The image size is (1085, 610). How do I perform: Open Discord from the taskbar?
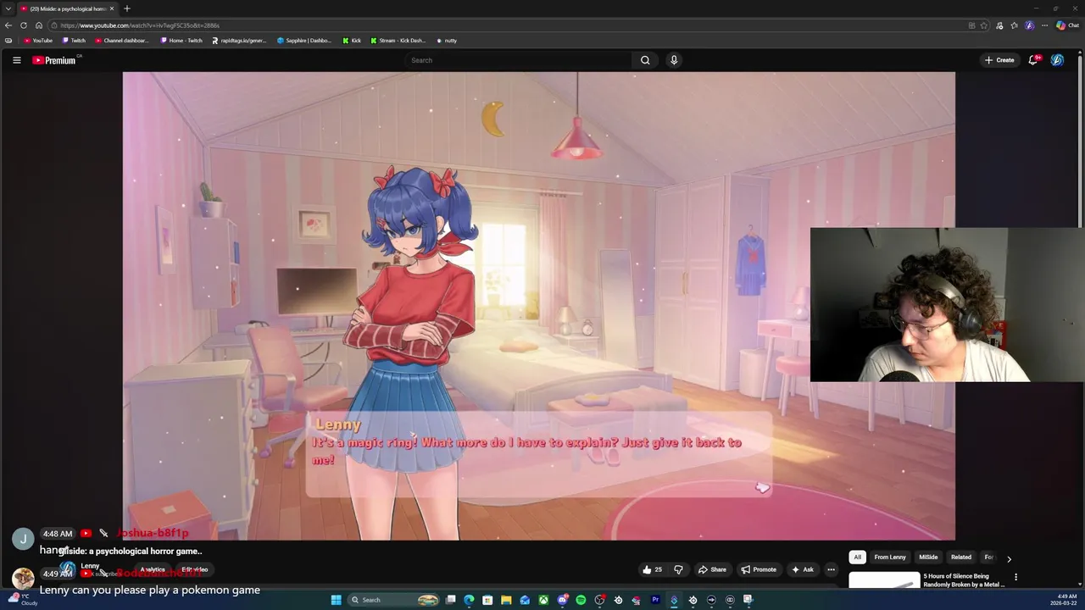(562, 600)
